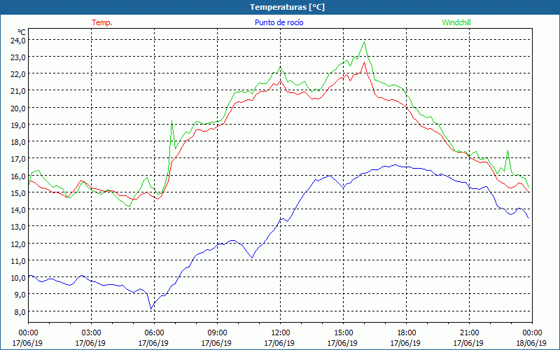Click the 8,0 y-axis value
The width and height of the screenshot is (560, 350).
[20, 311]
